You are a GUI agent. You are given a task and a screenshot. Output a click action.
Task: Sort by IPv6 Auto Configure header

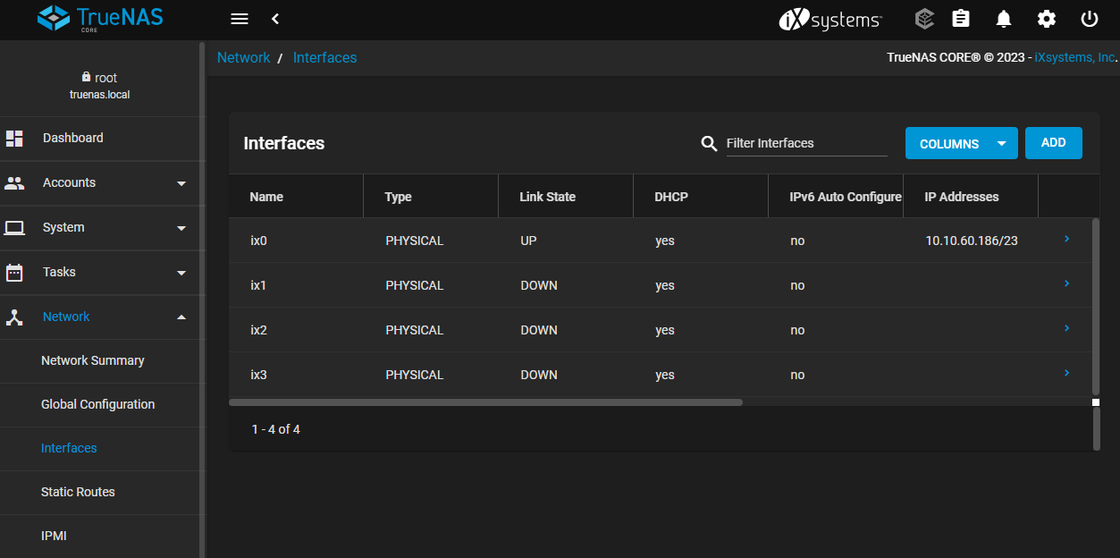click(x=846, y=197)
